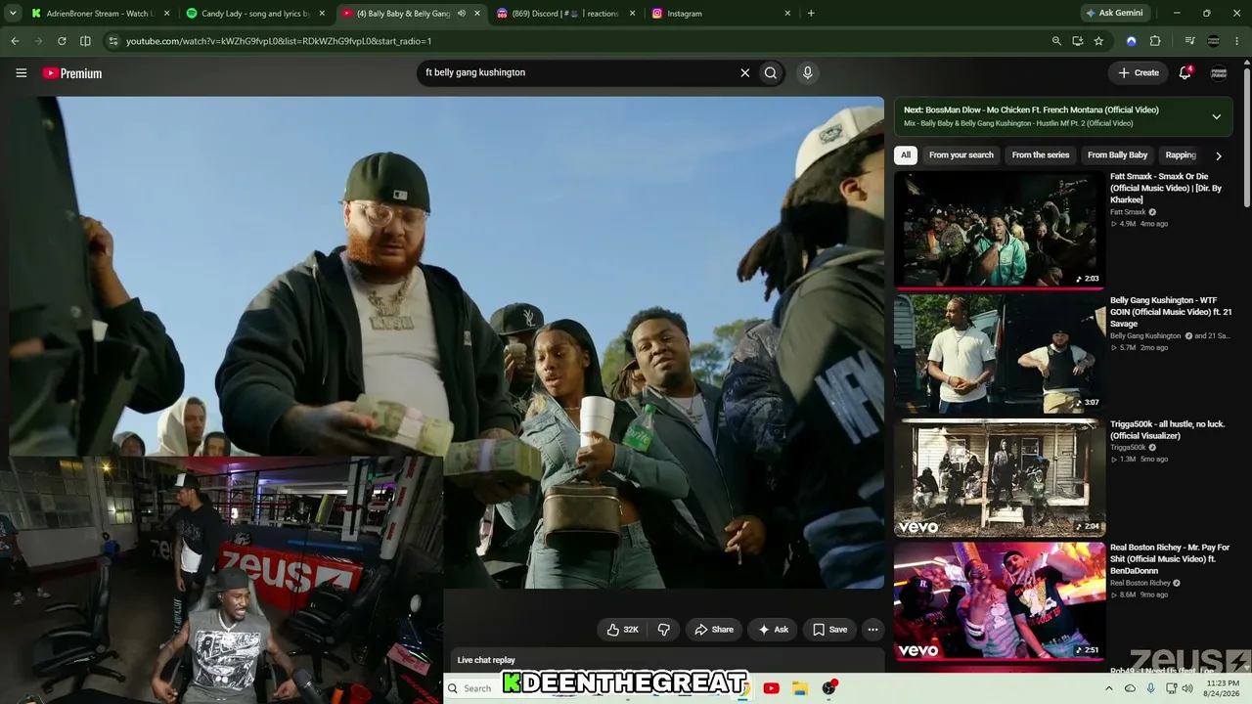This screenshot has width=1252, height=704.
Task: Select the All filter chip
Action: point(906,155)
